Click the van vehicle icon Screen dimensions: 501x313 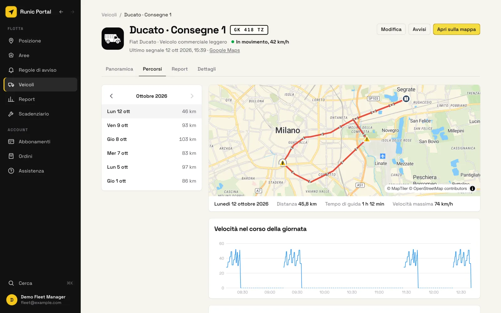(x=113, y=38)
